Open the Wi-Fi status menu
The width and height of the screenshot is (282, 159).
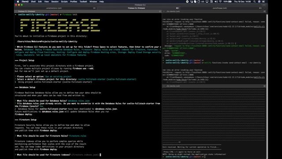[220, 2]
